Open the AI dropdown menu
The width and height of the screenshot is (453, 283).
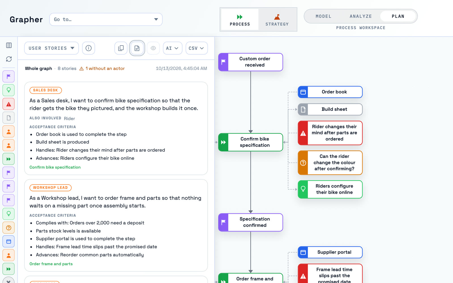pos(172,48)
